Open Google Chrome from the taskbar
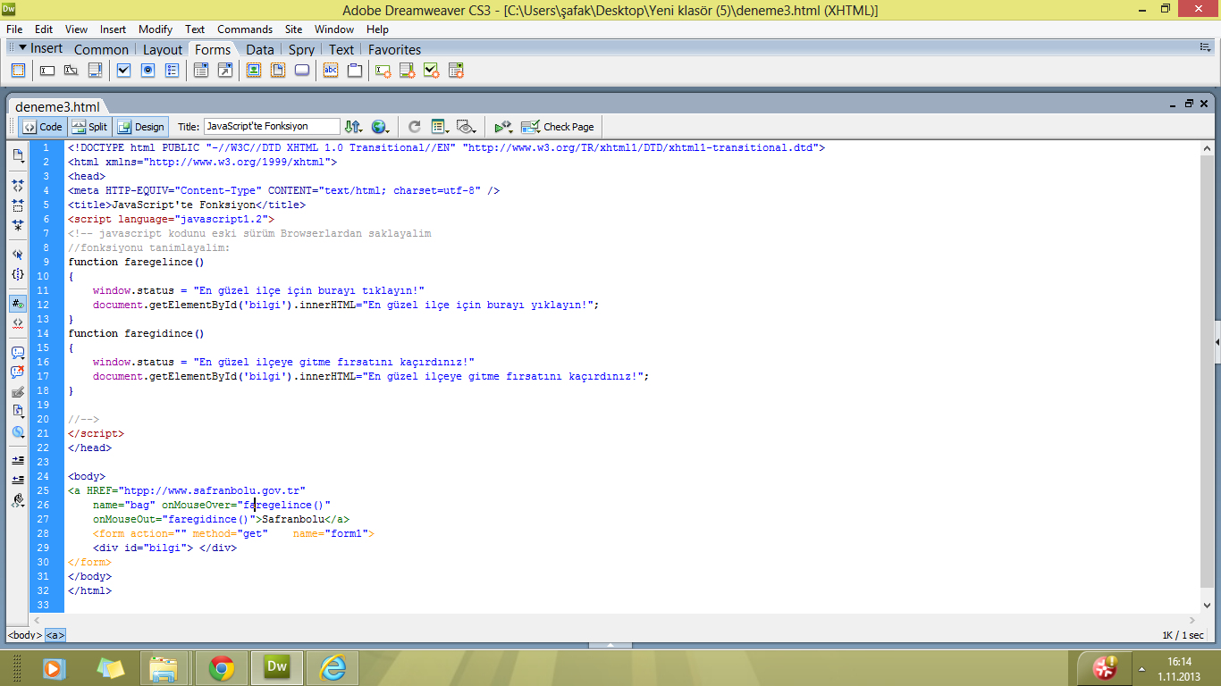The height and width of the screenshot is (686, 1221). pos(222,667)
